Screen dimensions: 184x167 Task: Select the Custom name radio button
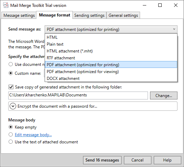coord(11,73)
